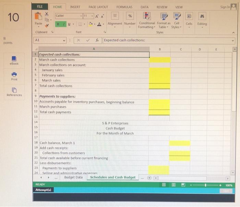Screen dimensions: 240x207
Task: Open the Underline style dropdown arrow
Action: 73,24
